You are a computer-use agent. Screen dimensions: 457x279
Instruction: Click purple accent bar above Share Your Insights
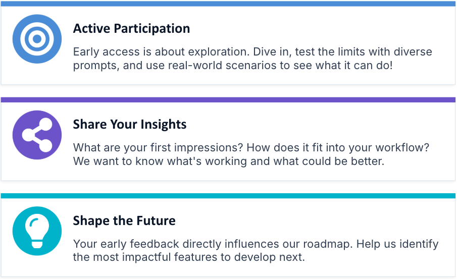(228, 100)
